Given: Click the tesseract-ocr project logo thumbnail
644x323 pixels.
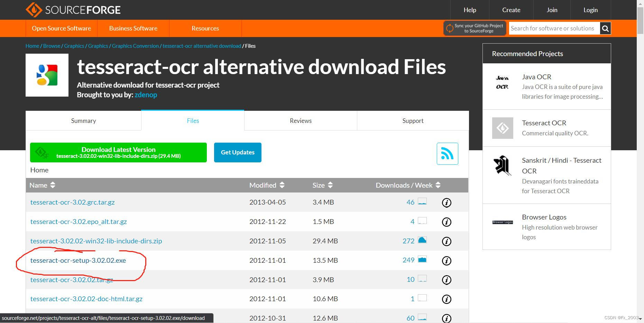Looking at the screenshot, I should [47, 75].
